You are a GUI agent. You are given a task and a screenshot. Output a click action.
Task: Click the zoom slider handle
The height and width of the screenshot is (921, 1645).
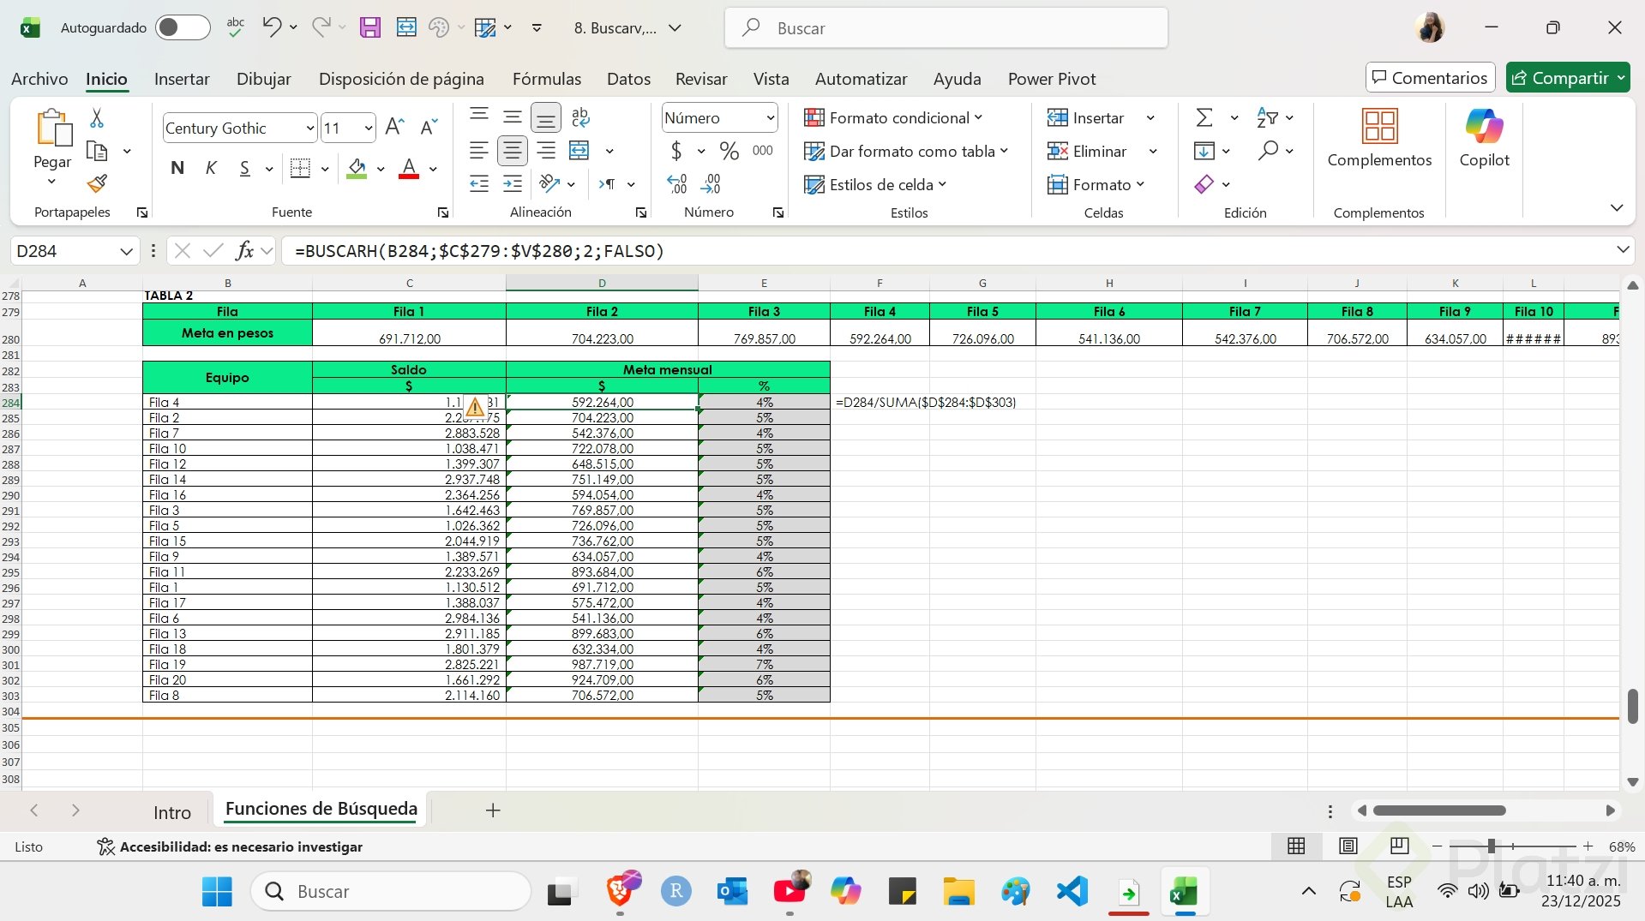click(1492, 846)
